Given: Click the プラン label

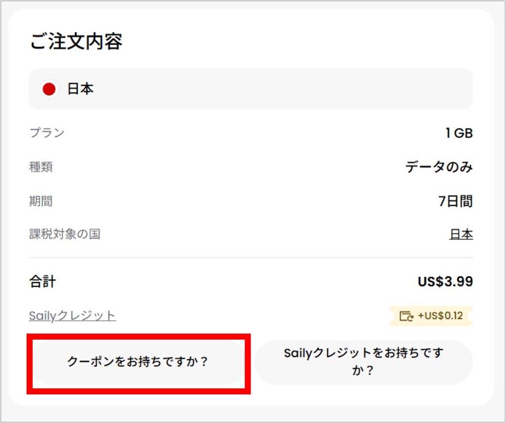Looking at the screenshot, I should [x=47, y=133].
